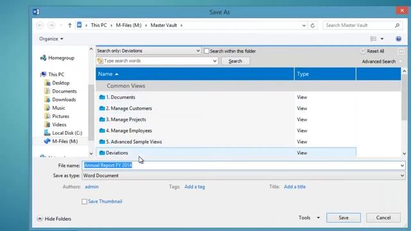This screenshot has height=231, width=411.
Task: Tick the Save Thumbnail checkbox
Action: (84, 201)
